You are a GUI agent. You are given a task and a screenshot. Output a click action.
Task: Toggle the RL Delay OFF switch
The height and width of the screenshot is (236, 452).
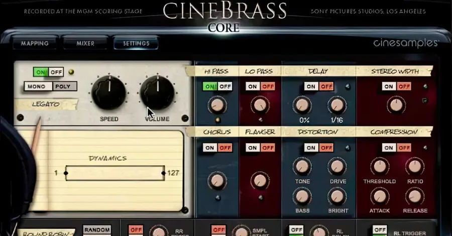pyautogui.click(x=296, y=229)
